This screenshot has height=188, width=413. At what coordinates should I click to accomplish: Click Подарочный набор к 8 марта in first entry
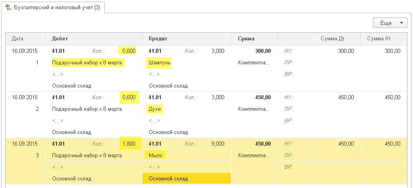[x=88, y=63]
